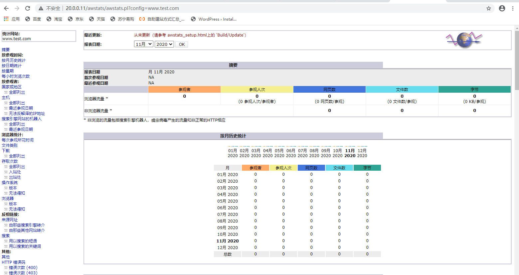The height and width of the screenshot is (275, 519).
Task: Open 每次参观所花时间 link
Action: pos(18,140)
